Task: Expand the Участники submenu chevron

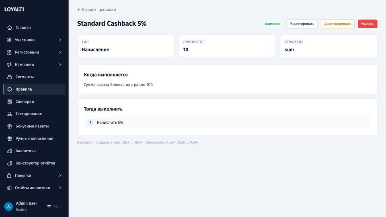Action: tap(60, 40)
